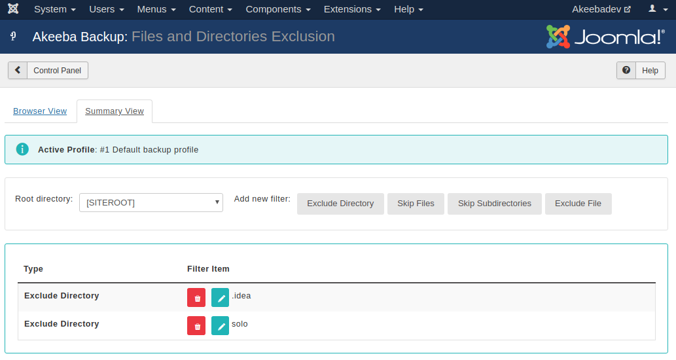The height and width of the screenshot is (360, 676).
Task: Switch to the Browser View tab
Action: [x=40, y=111]
